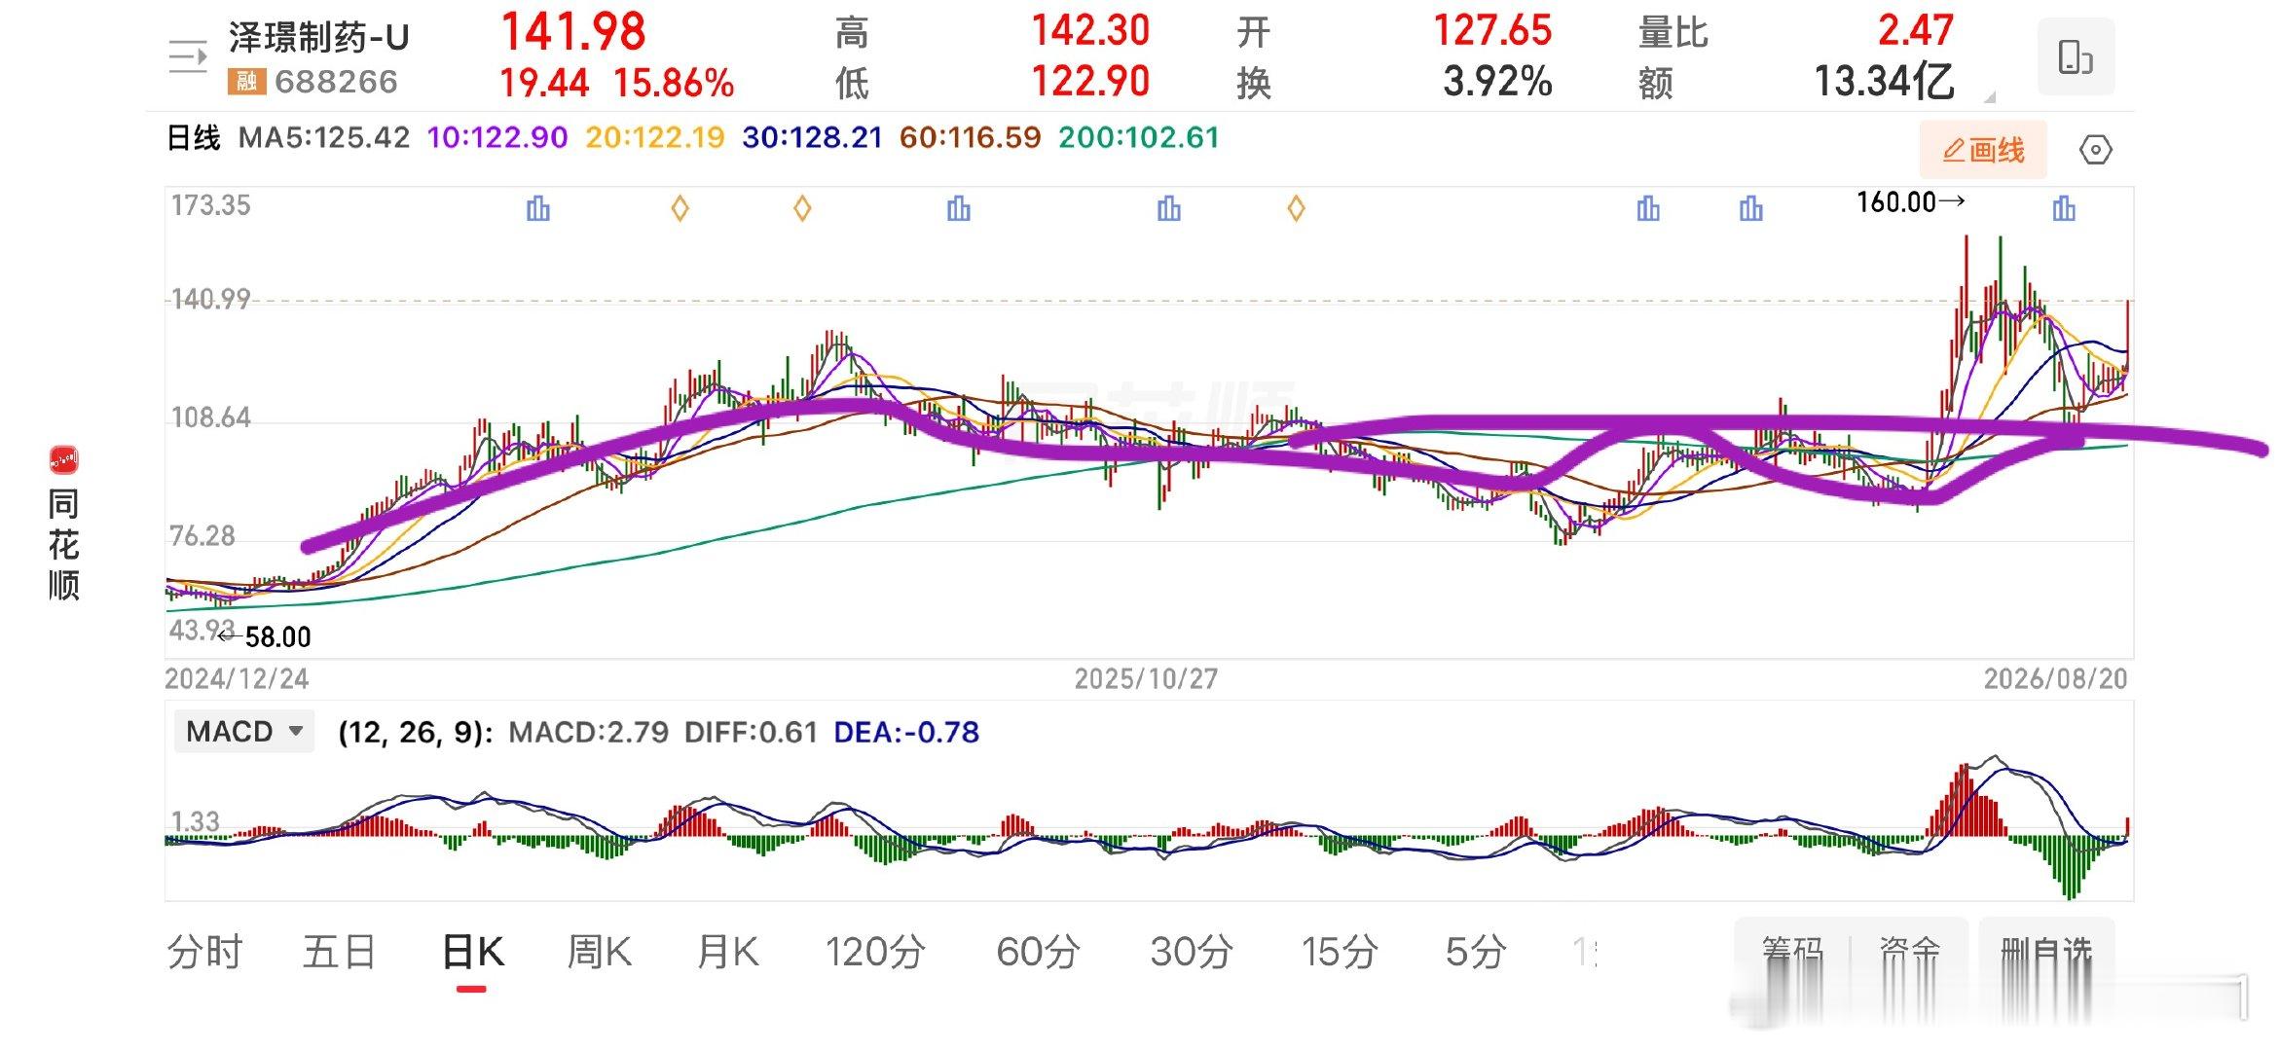Tap the 同花顺 logo icon

click(x=63, y=459)
